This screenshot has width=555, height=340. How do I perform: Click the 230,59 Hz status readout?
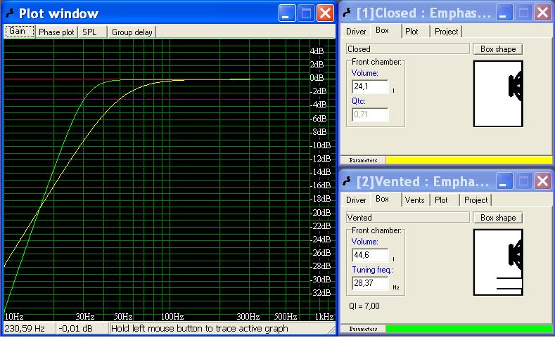coord(29,329)
